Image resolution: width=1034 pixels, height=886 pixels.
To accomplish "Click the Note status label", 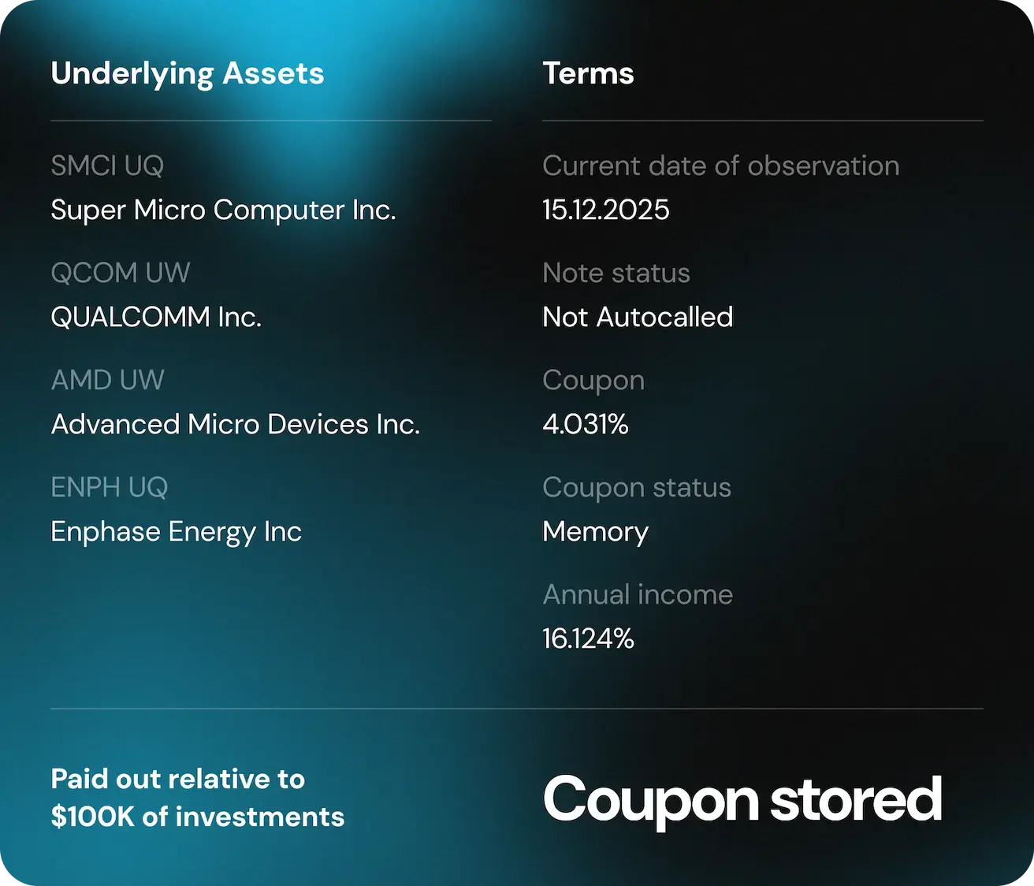I will pyautogui.click(x=616, y=273).
